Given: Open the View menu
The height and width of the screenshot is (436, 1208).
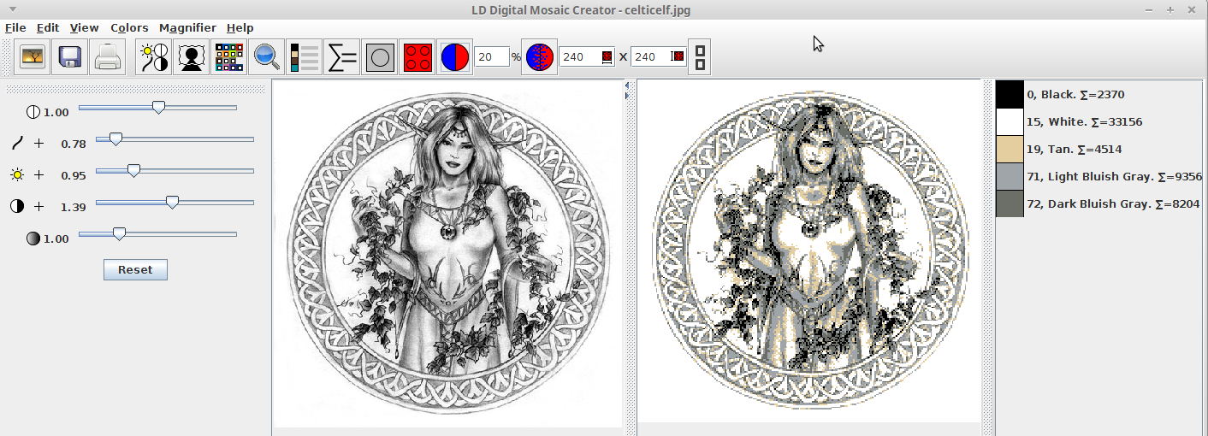Looking at the screenshot, I should coord(85,27).
